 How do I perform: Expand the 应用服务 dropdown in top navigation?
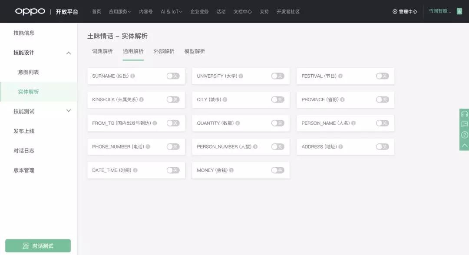pyautogui.click(x=121, y=11)
